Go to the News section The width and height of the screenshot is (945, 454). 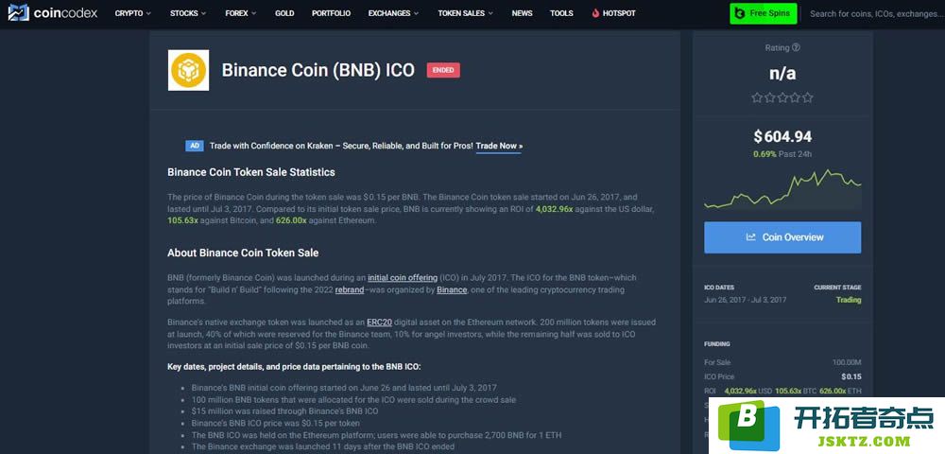522,13
